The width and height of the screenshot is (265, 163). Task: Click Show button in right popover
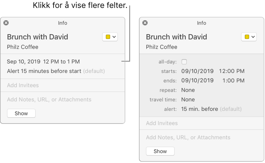160,151
